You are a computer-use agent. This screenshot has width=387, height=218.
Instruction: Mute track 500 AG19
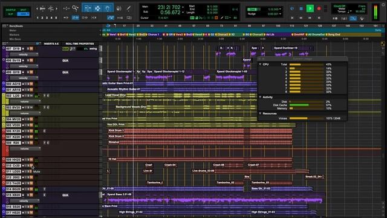point(31,84)
